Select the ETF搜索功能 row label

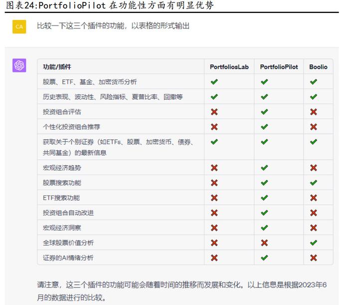point(61,198)
